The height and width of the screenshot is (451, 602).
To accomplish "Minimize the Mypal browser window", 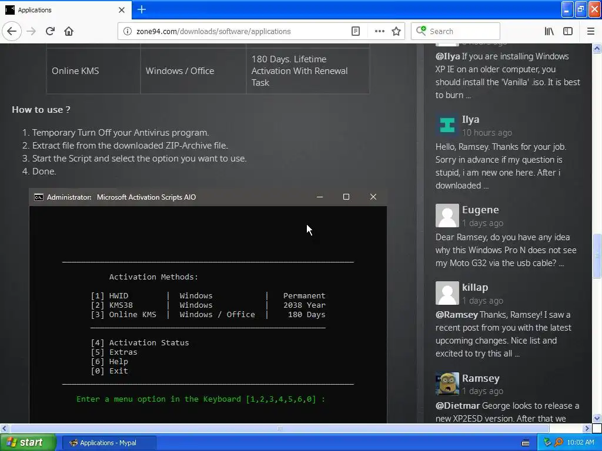I will (567, 10).
